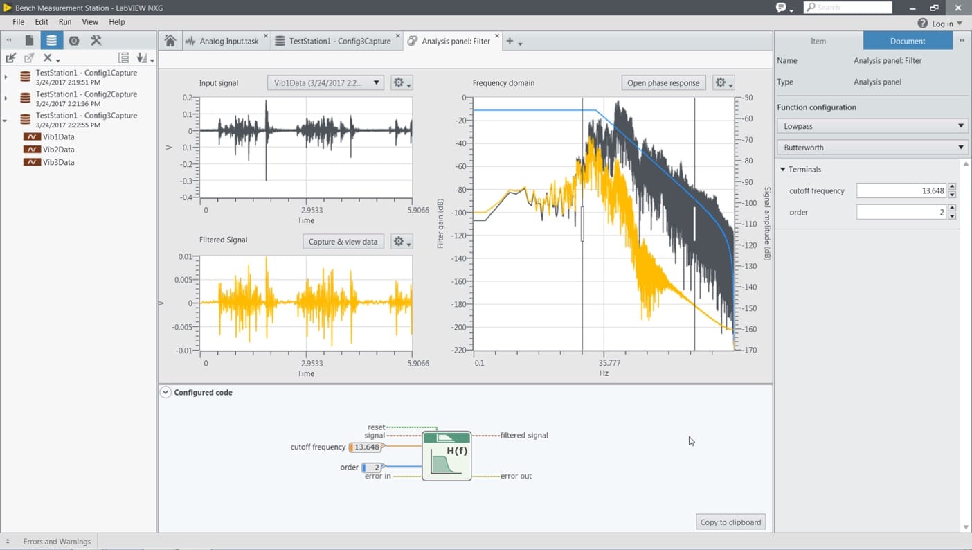Open the Run menu
Viewport: 972px width, 550px height.
65,22
